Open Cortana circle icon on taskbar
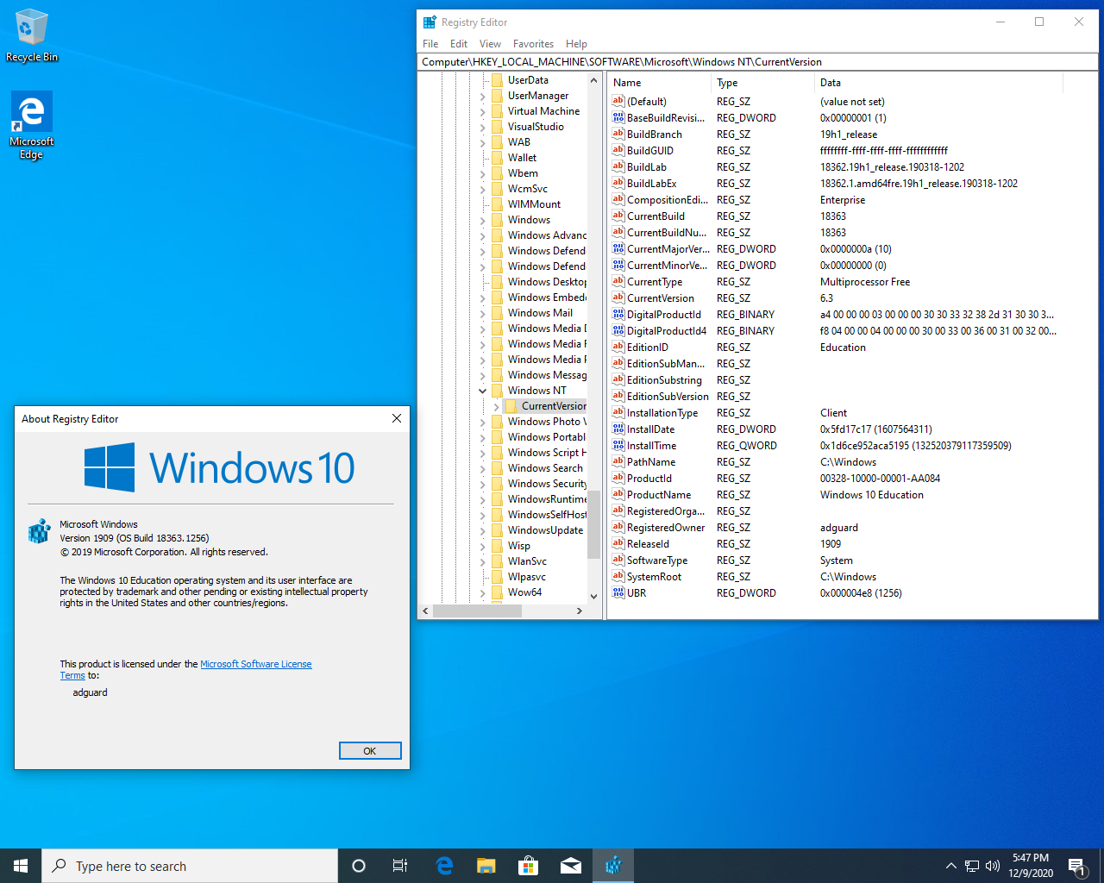The width and height of the screenshot is (1104, 883). [x=359, y=866]
